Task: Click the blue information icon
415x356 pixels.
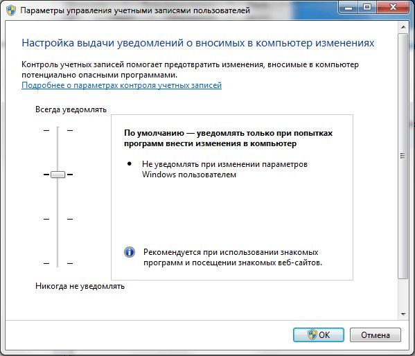Action: click(130, 252)
